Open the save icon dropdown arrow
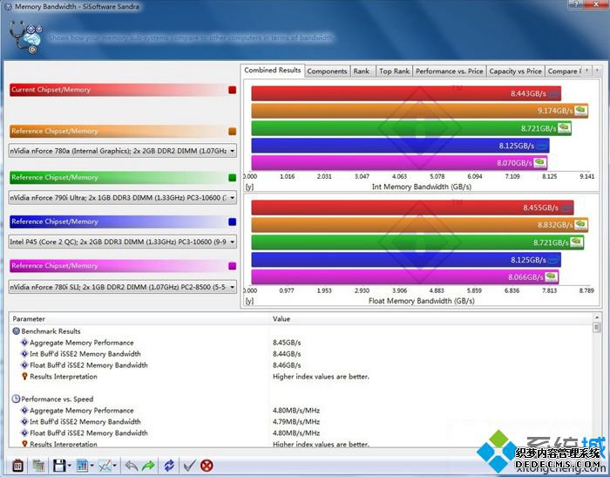 [x=69, y=466]
